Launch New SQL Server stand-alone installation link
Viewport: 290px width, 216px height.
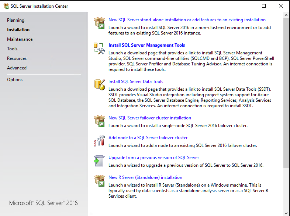tap(187, 20)
